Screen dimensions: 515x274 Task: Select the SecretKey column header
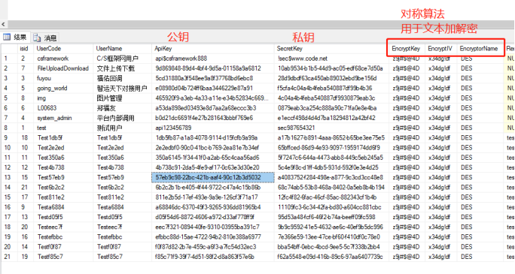331,49
